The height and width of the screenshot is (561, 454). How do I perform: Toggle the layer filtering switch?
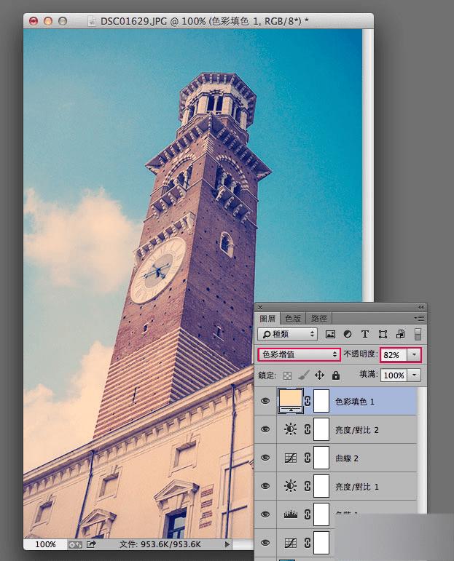click(418, 334)
